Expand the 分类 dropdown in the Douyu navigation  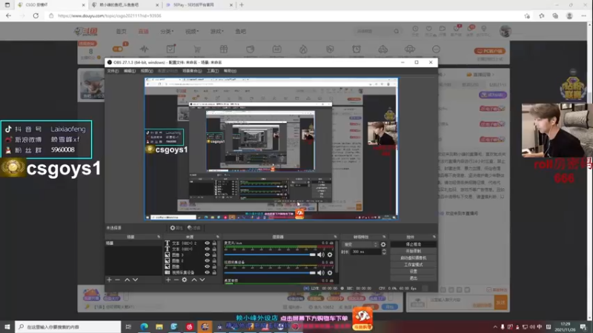pos(167,31)
